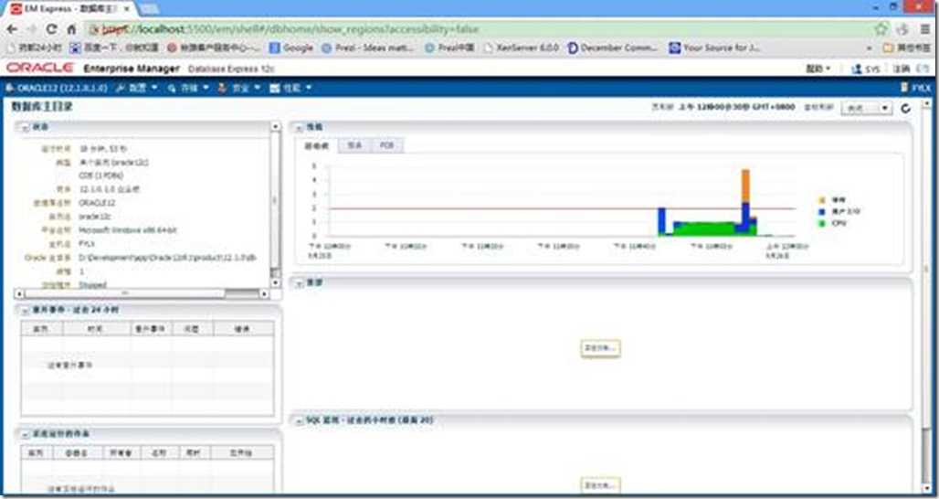Click the first column header of the Incidents table
This screenshot has width=939, height=499.
point(41,329)
